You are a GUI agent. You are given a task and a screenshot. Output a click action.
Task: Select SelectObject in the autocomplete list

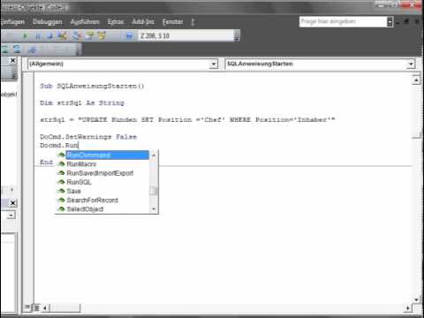[x=85, y=209]
